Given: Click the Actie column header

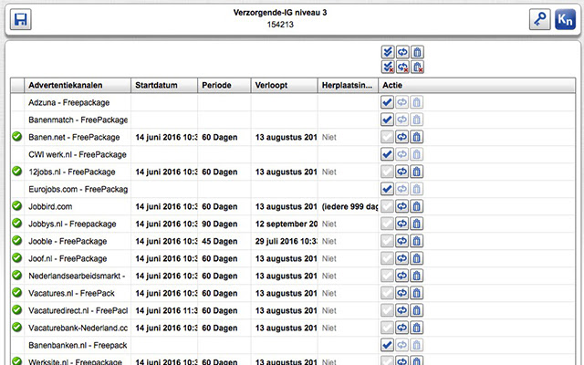Looking at the screenshot, I should point(476,85).
